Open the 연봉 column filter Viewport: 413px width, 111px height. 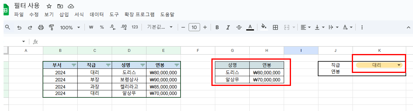click(177, 65)
